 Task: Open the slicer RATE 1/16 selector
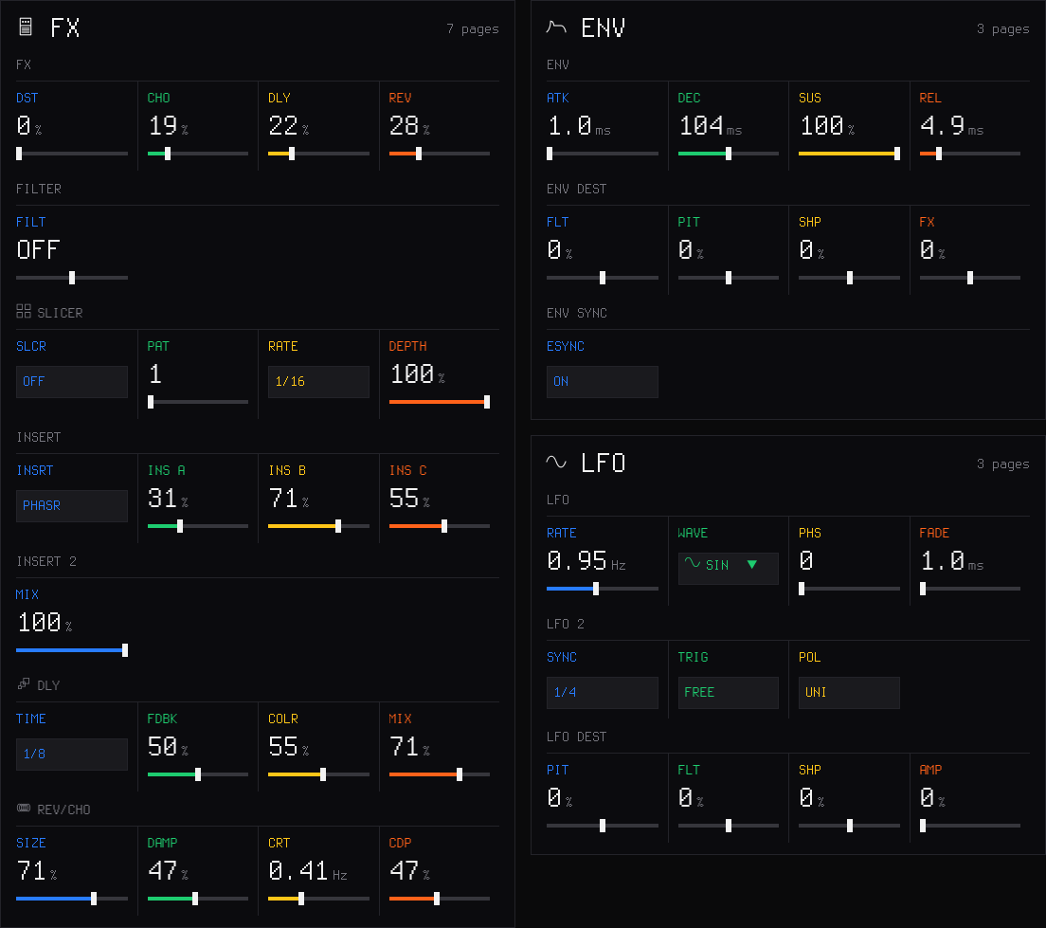pos(318,381)
